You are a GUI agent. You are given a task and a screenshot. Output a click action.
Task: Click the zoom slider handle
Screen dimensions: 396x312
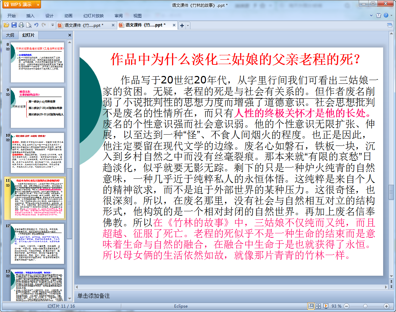pos(365,306)
